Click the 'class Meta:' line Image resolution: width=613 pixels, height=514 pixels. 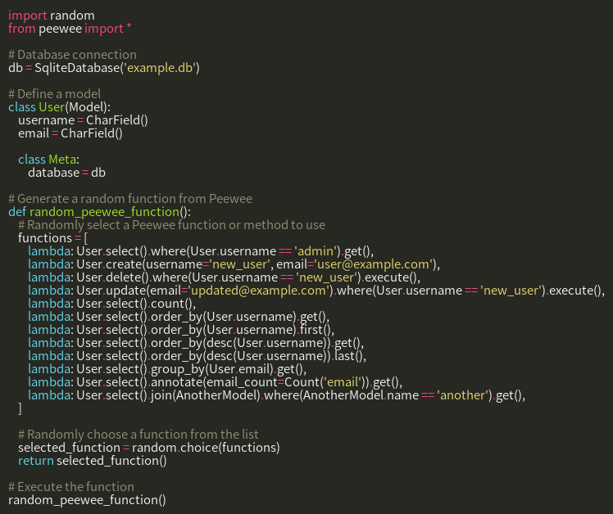[x=49, y=160]
